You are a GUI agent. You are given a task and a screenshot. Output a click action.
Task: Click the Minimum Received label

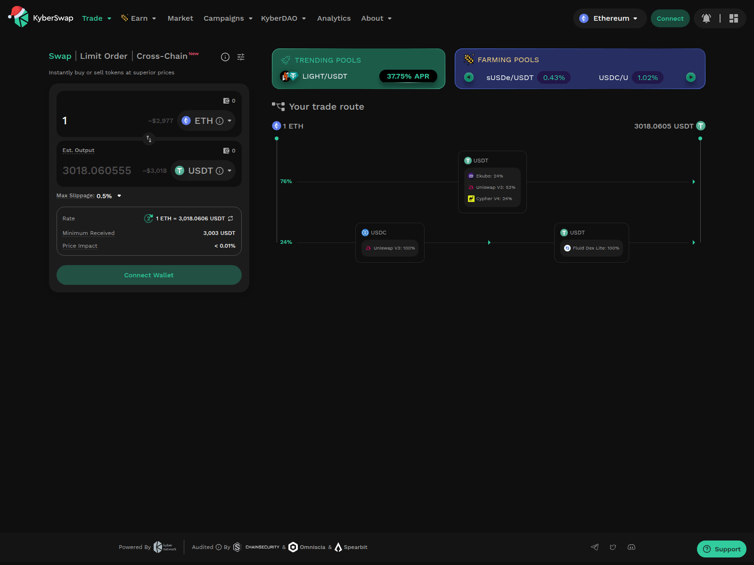(x=89, y=233)
